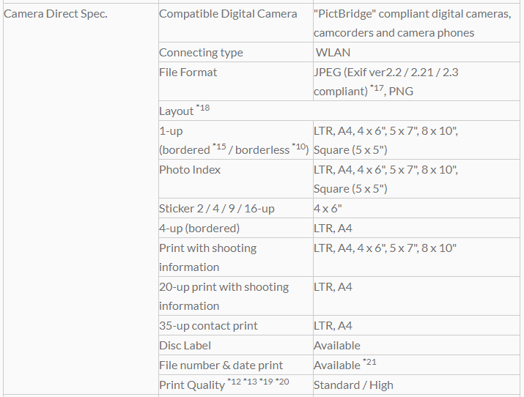Select the Disc Label row label

(x=185, y=346)
